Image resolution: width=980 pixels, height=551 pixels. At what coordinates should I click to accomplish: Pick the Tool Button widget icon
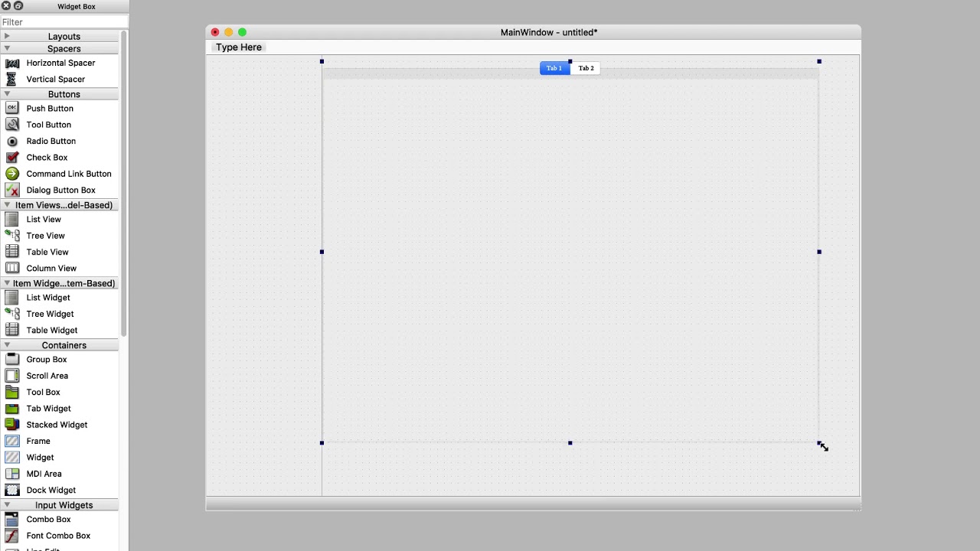coord(12,125)
